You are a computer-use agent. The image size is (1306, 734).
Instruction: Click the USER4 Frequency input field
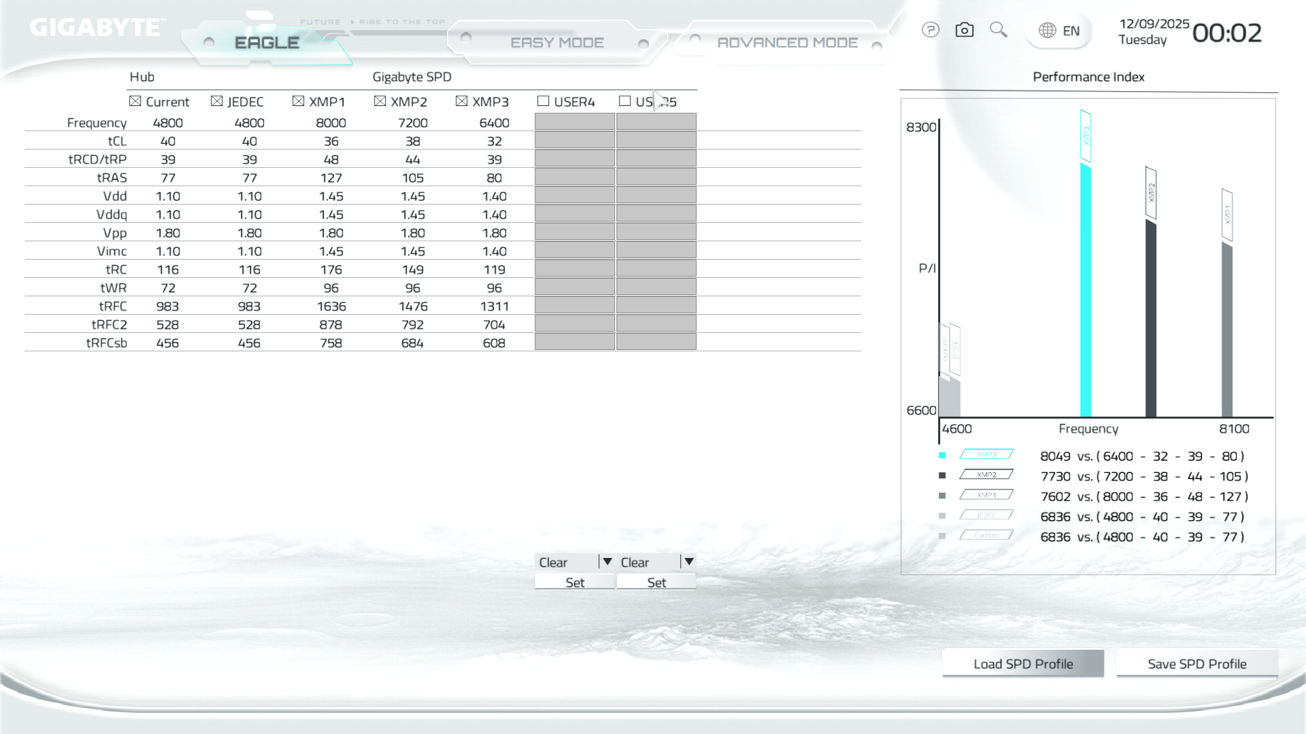click(x=574, y=122)
